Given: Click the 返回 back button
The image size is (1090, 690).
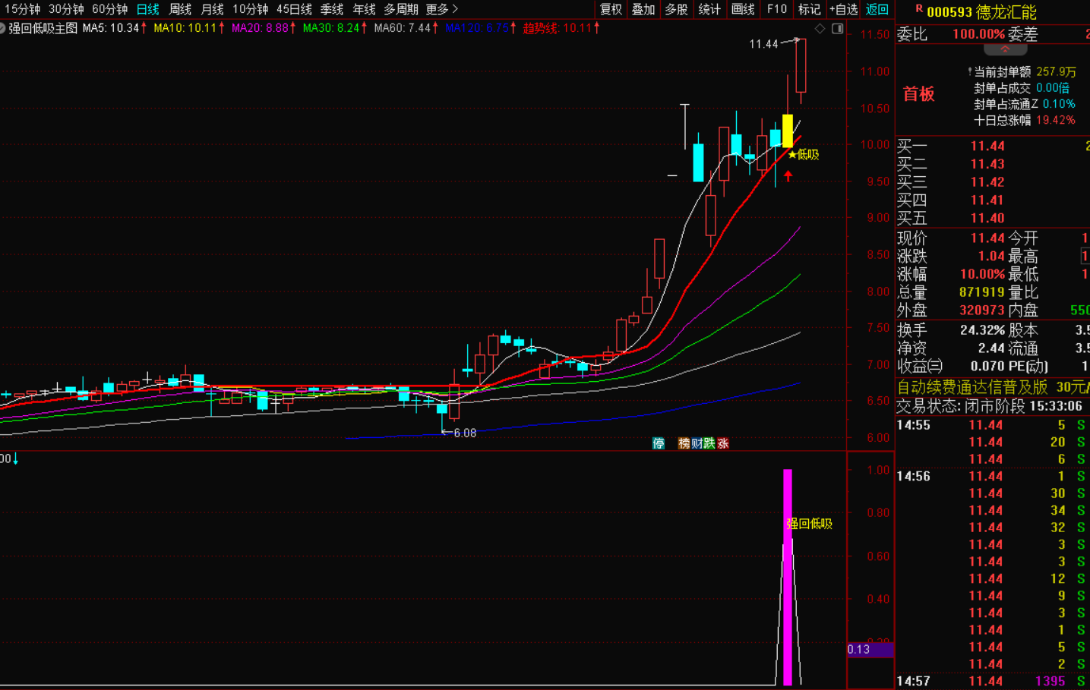Looking at the screenshot, I should pyautogui.click(x=877, y=9).
